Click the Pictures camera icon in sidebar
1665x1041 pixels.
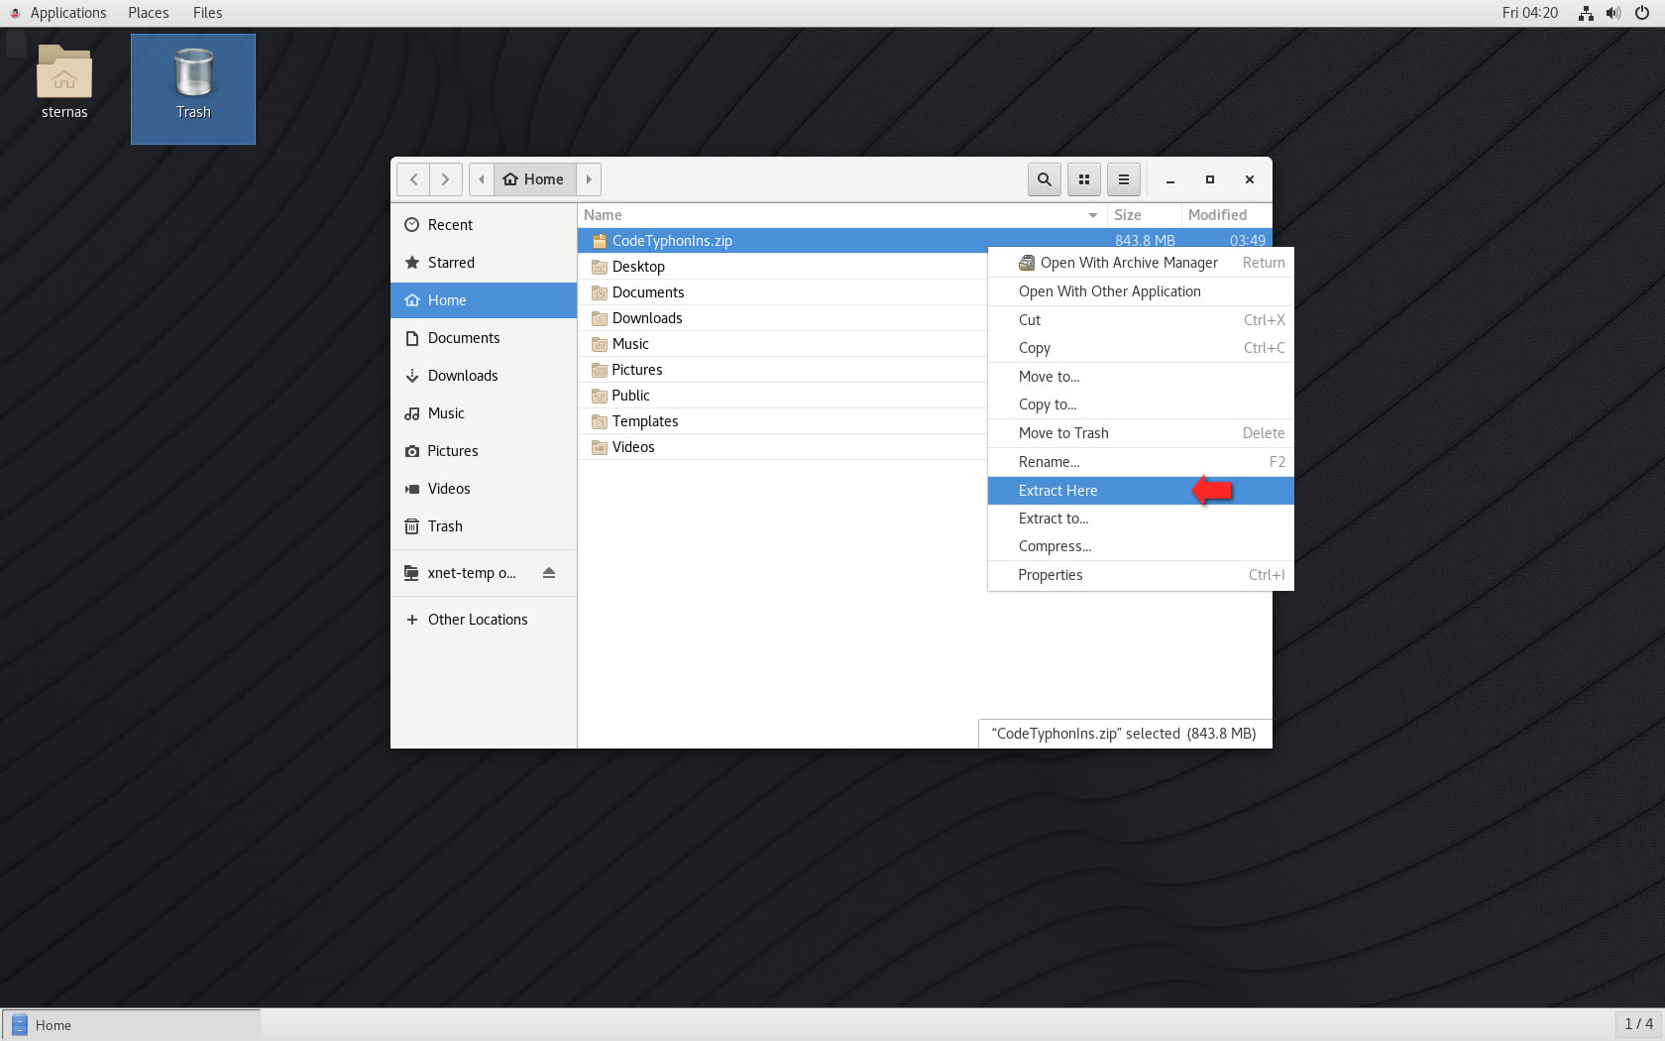412,451
